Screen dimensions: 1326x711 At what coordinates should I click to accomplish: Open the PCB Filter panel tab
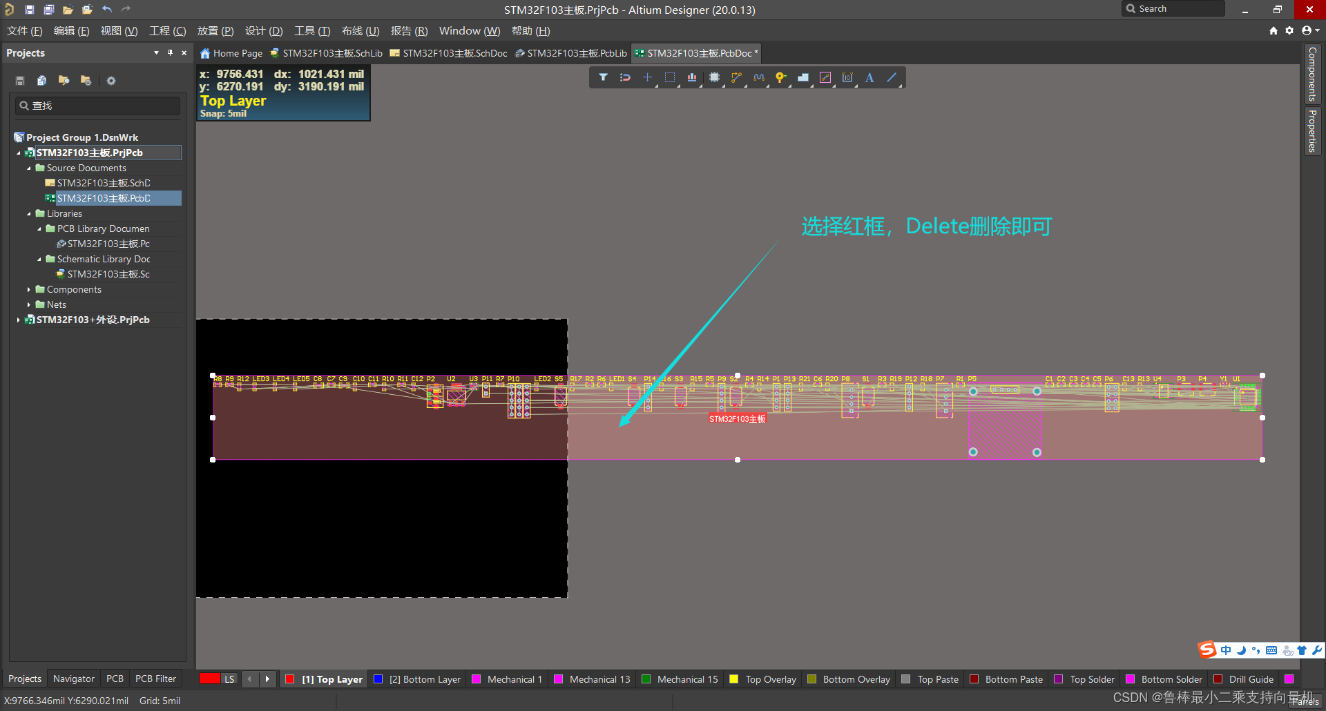pos(155,679)
